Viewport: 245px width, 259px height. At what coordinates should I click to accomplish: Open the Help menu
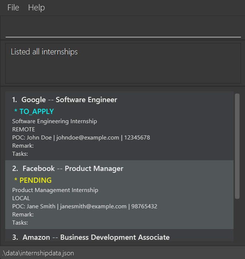(x=36, y=8)
